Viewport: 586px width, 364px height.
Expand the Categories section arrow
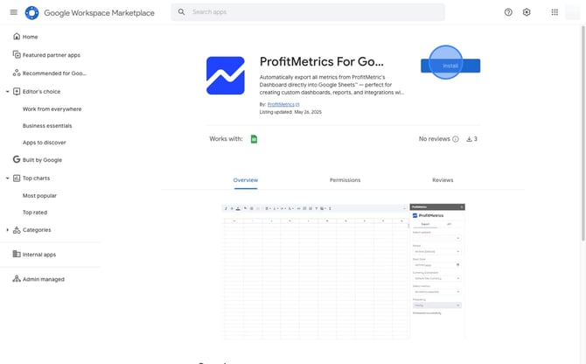tap(7, 230)
